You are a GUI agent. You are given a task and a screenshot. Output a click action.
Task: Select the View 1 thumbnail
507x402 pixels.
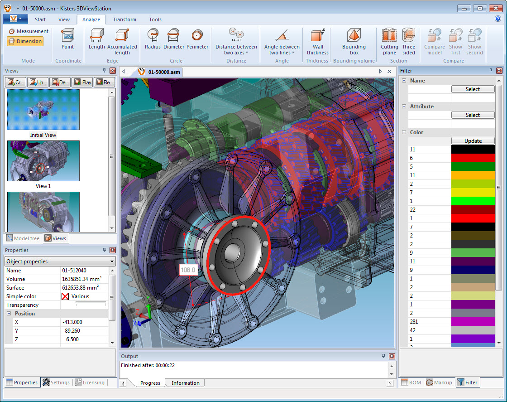click(43, 161)
